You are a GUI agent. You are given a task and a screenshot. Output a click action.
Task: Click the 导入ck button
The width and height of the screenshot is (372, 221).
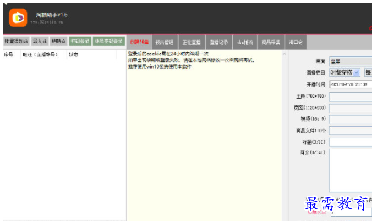(40, 41)
